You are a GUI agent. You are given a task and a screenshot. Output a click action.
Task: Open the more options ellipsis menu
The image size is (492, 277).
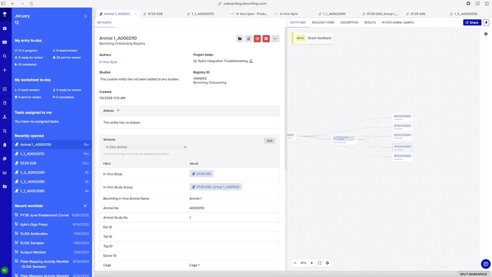coord(275,39)
